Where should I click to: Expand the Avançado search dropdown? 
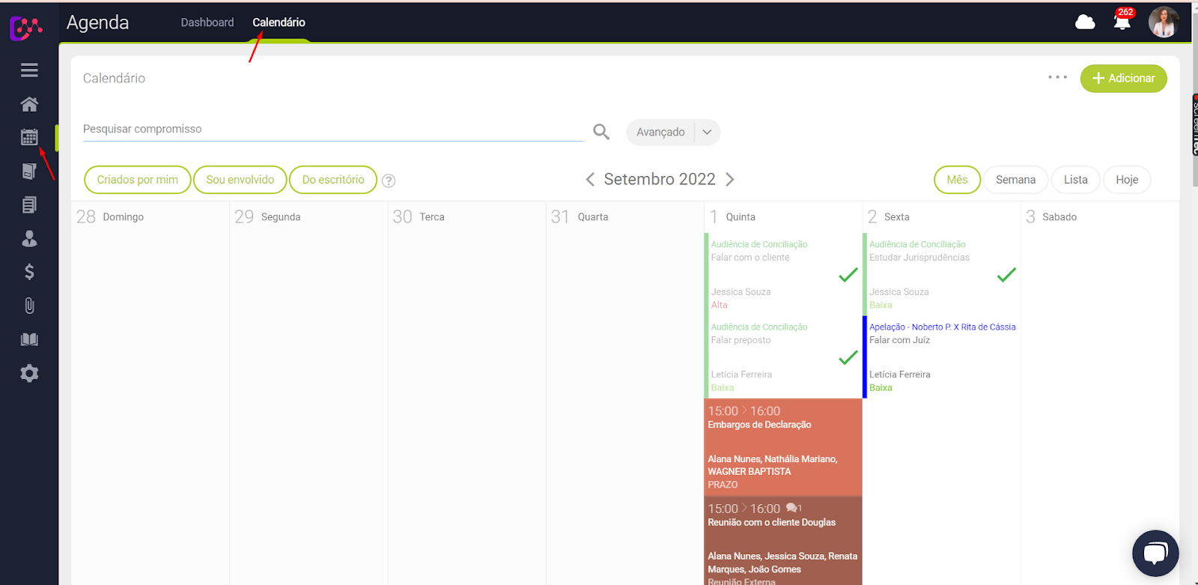pos(707,132)
